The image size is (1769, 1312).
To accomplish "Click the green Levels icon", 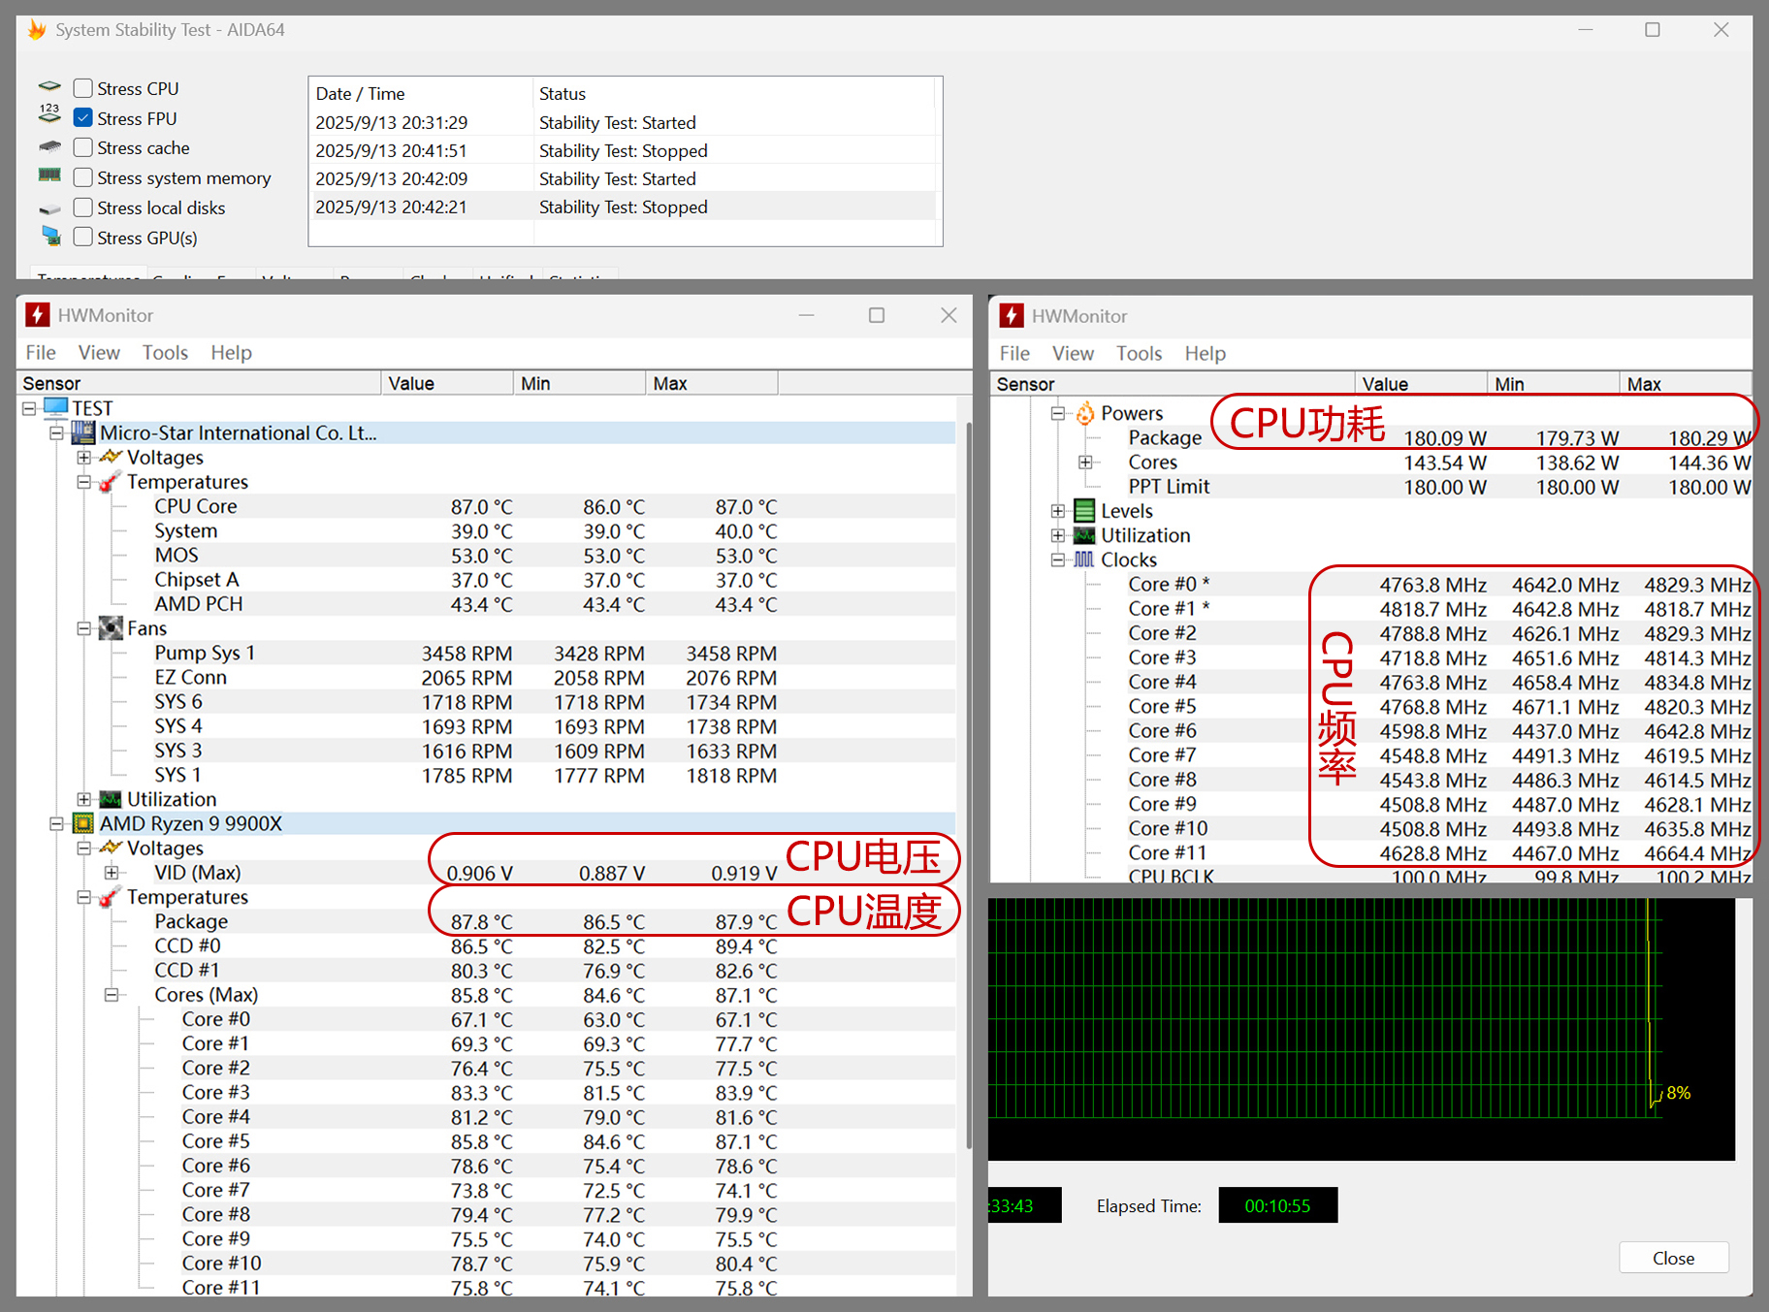I will tap(1084, 511).
